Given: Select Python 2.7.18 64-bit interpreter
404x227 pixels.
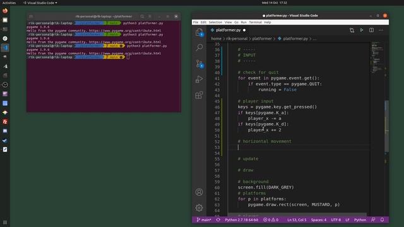Looking at the screenshot, I should tap(241, 220).
